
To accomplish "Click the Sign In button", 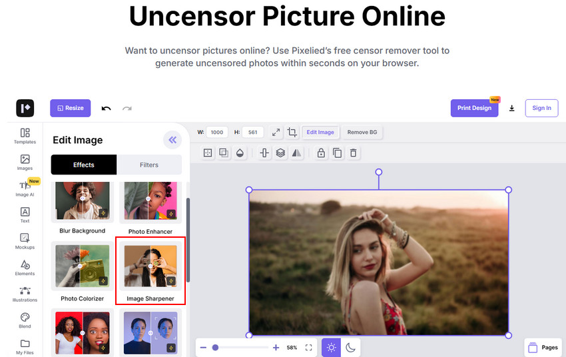I will [541, 108].
